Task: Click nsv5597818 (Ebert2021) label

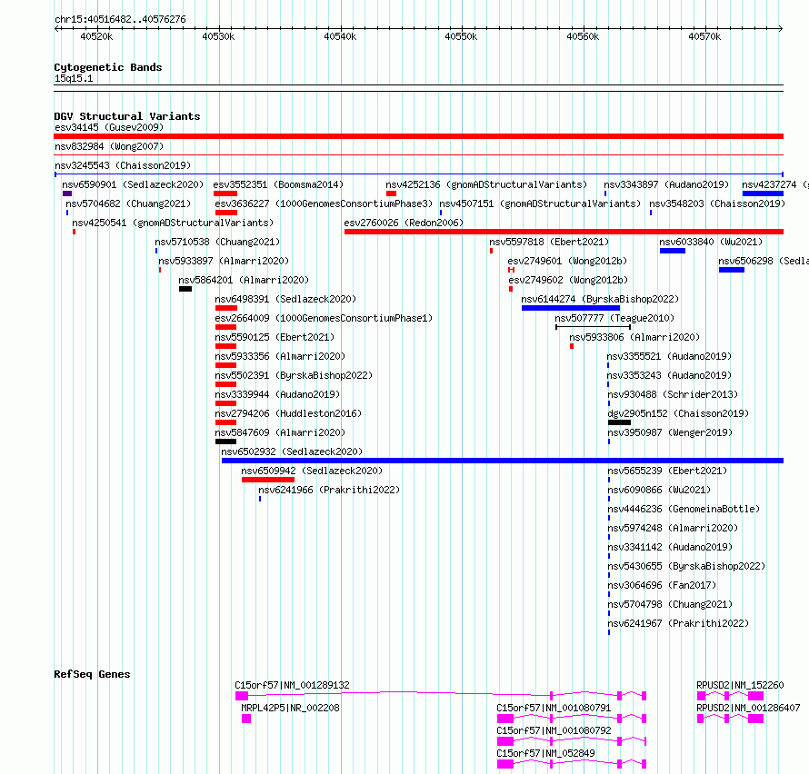Action: (549, 242)
